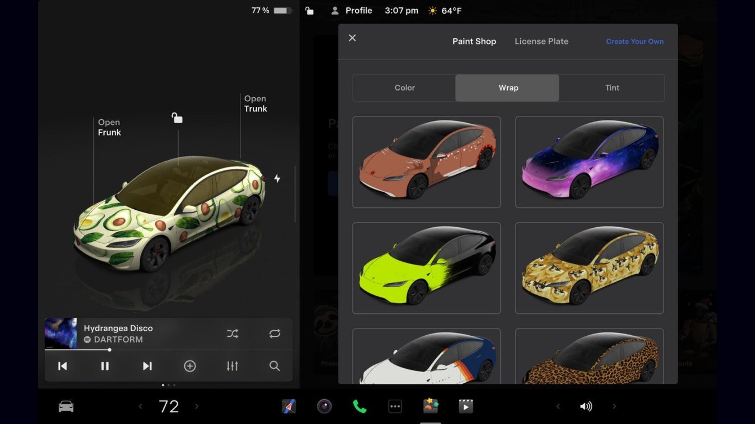The width and height of the screenshot is (755, 424).
Task: Open the camera app icon
Action: (x=324, y=406)
